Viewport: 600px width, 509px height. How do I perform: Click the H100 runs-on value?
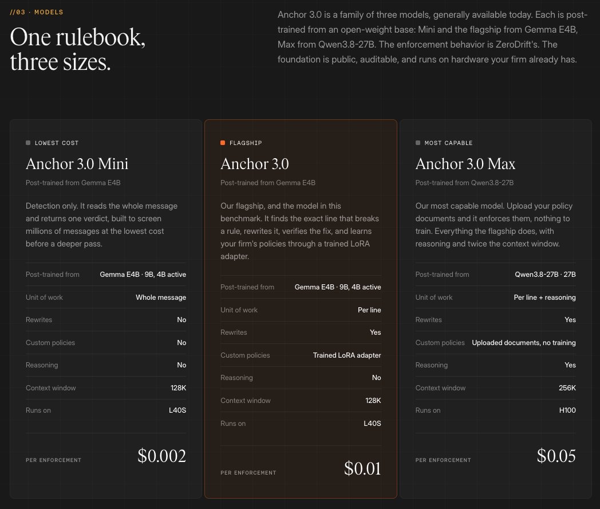(567, 410)
